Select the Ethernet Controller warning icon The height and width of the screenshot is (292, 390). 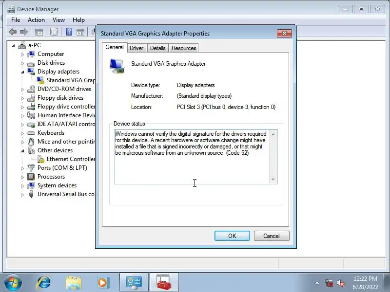[40, 159]
